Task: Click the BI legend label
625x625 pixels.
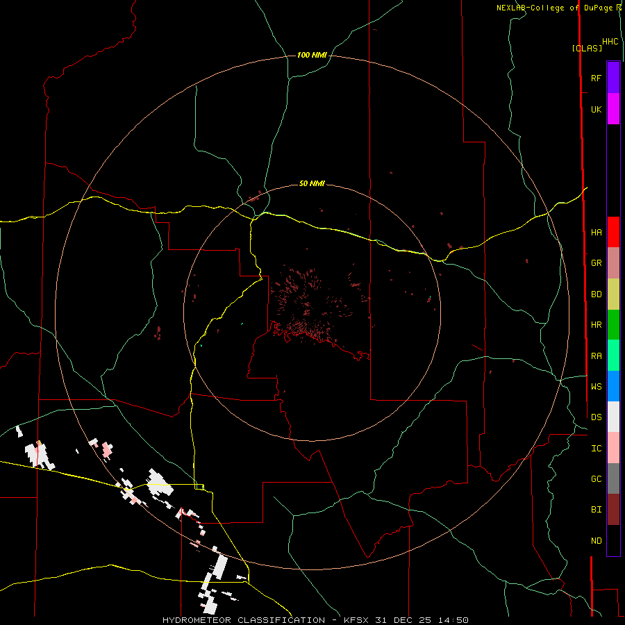Action: point(597,510)
